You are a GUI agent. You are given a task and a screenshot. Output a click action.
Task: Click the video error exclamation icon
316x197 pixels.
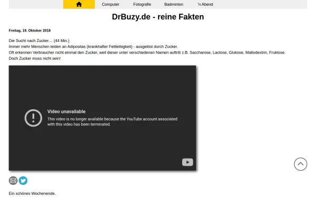[x=33, y=118]
